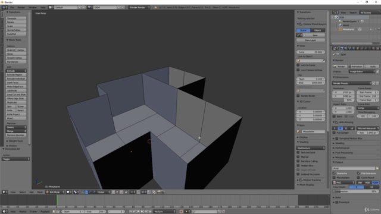The width and height of the screenshot is (381, 214).
Task: Click the World icon in outliner
Action: (x=341, y=25)
